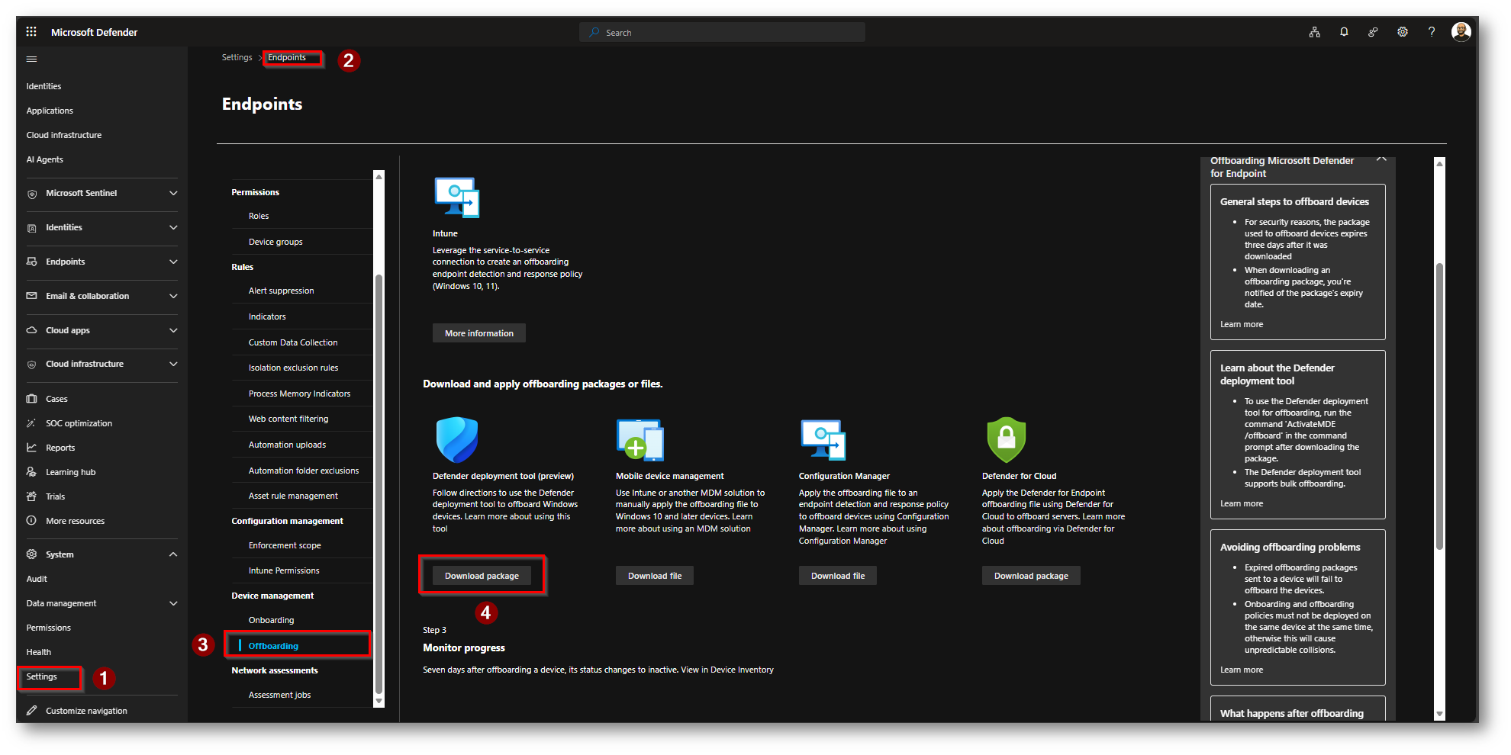Download file for Configuration Manager
This screenshot has width=1511, height=755.
(838, 576)
